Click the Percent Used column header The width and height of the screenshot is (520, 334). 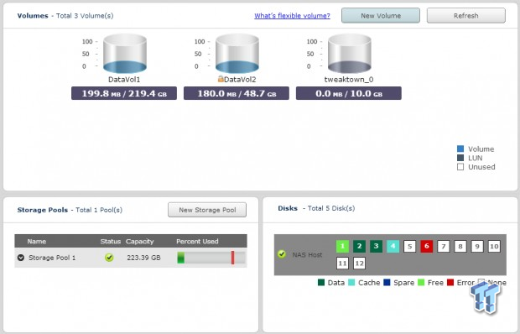point(197,241)
